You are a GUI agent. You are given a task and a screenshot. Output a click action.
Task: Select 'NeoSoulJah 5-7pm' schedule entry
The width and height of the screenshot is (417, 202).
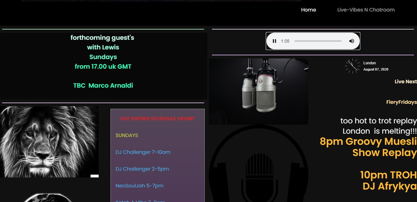[x=139, y=186]
